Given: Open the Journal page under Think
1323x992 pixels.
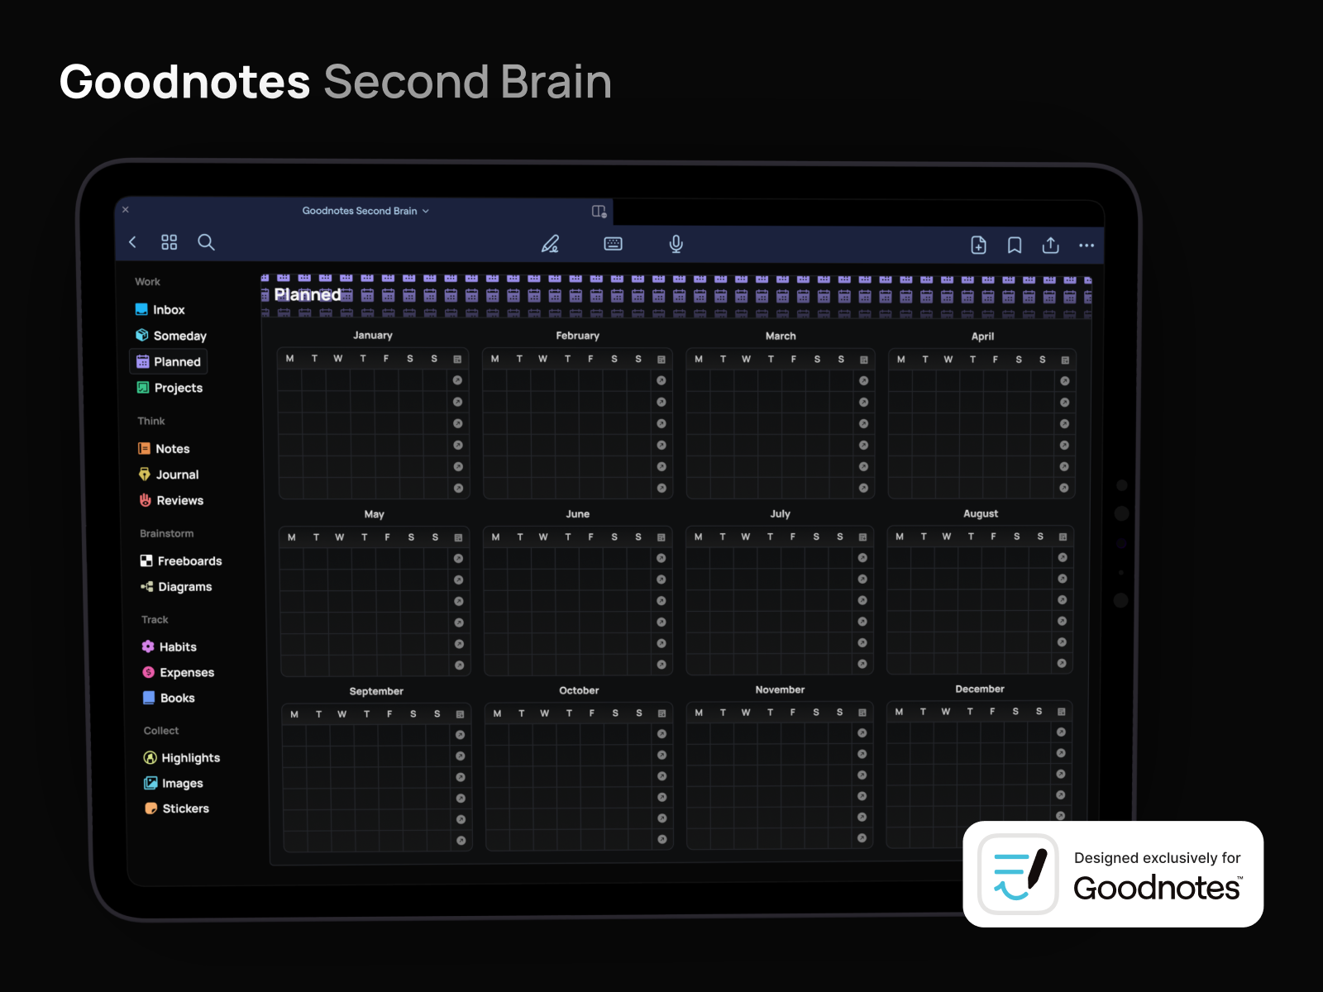Looking at the screenshot, I should 177,475.
